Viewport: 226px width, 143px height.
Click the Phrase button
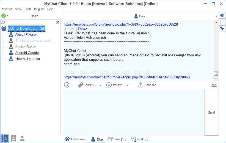click(x=114, y=85)
